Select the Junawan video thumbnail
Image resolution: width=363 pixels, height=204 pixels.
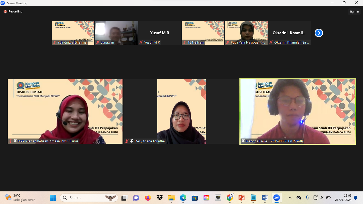point(116,33)
